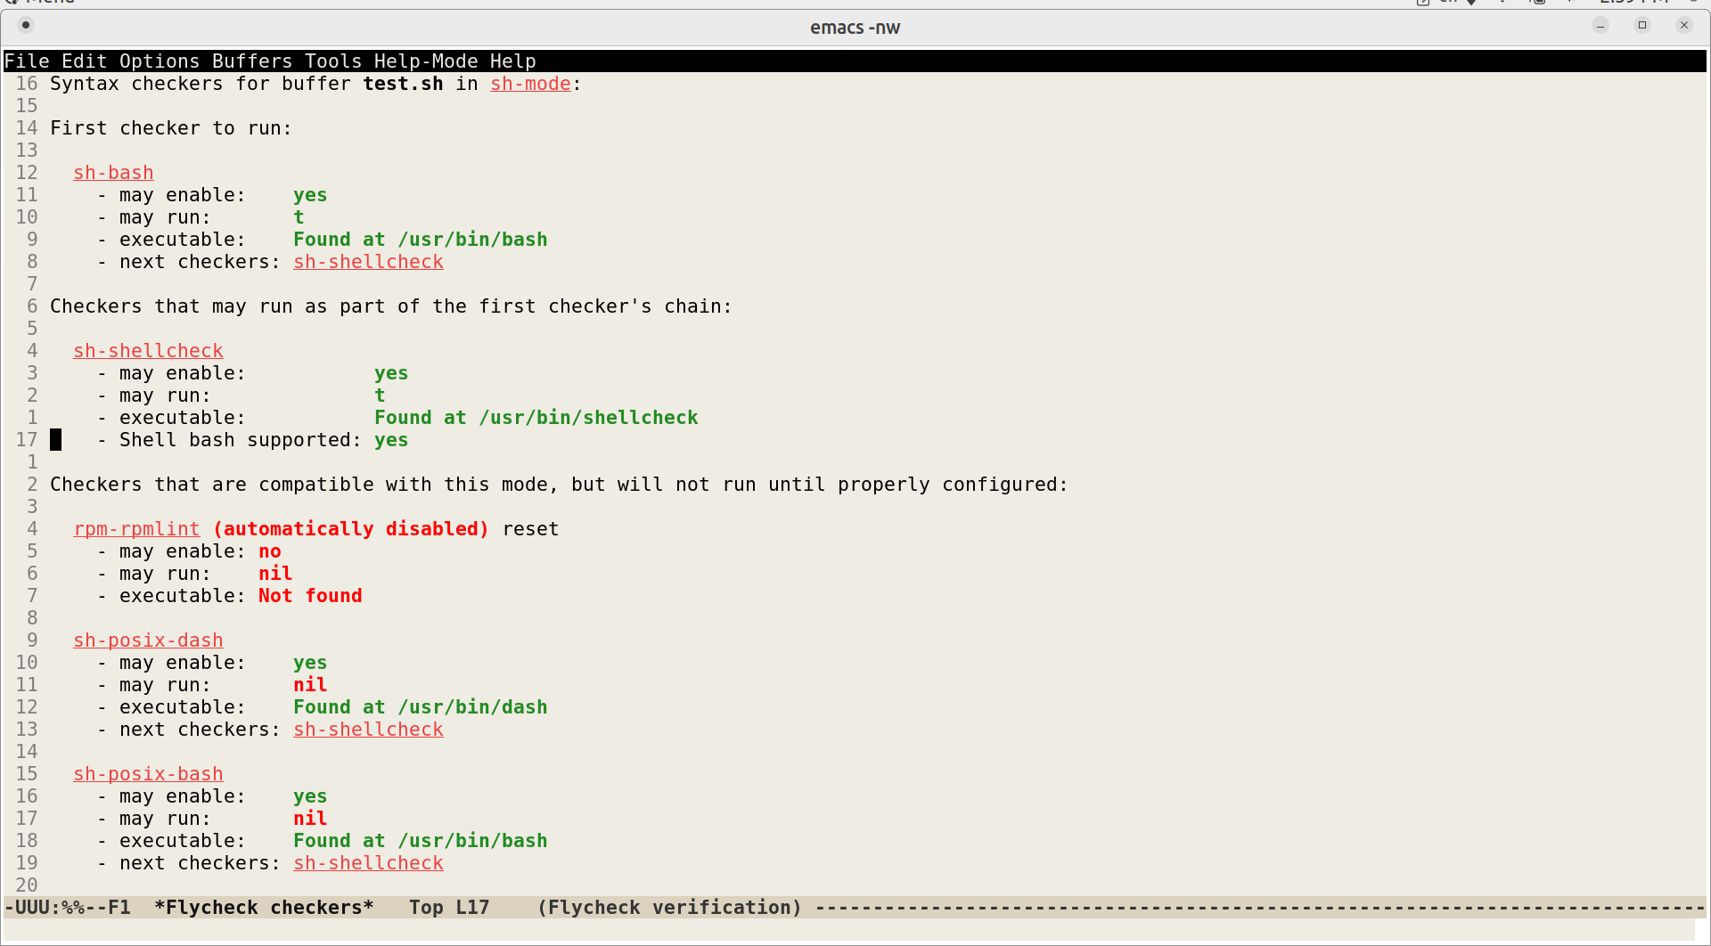Follow the sh-posix-dash link

[x=148, y=640]
